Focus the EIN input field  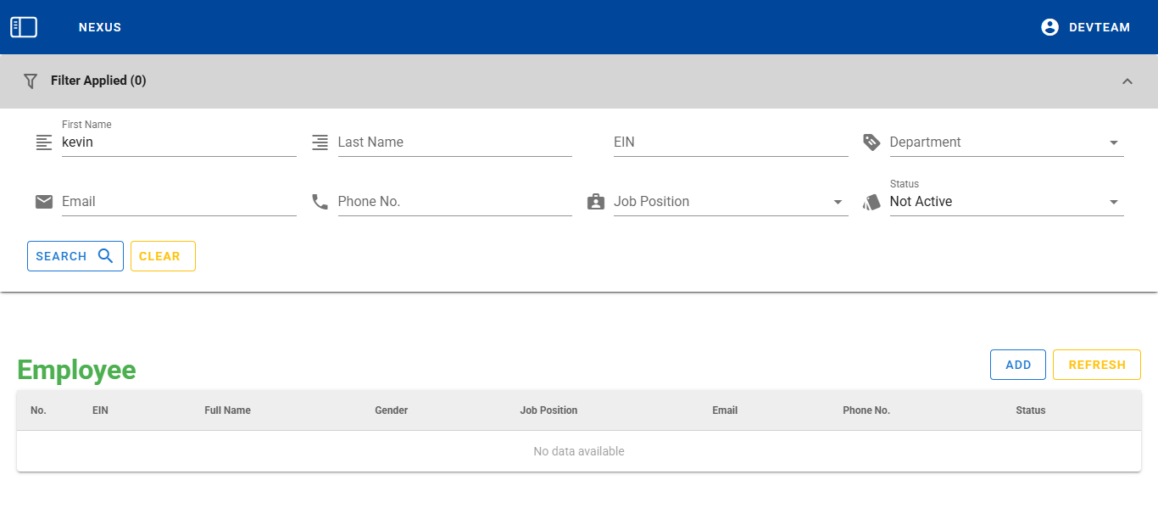(x=729, y=142)
